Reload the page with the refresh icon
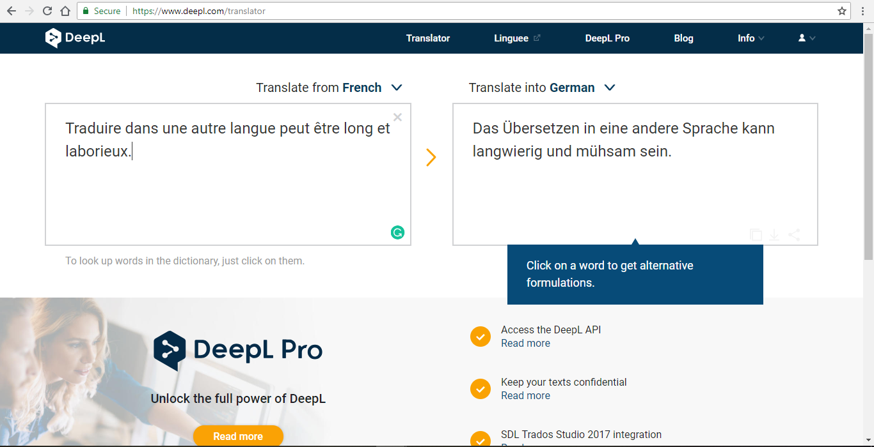The width and height of the screenshot is (874, 447). pos(47,11)
